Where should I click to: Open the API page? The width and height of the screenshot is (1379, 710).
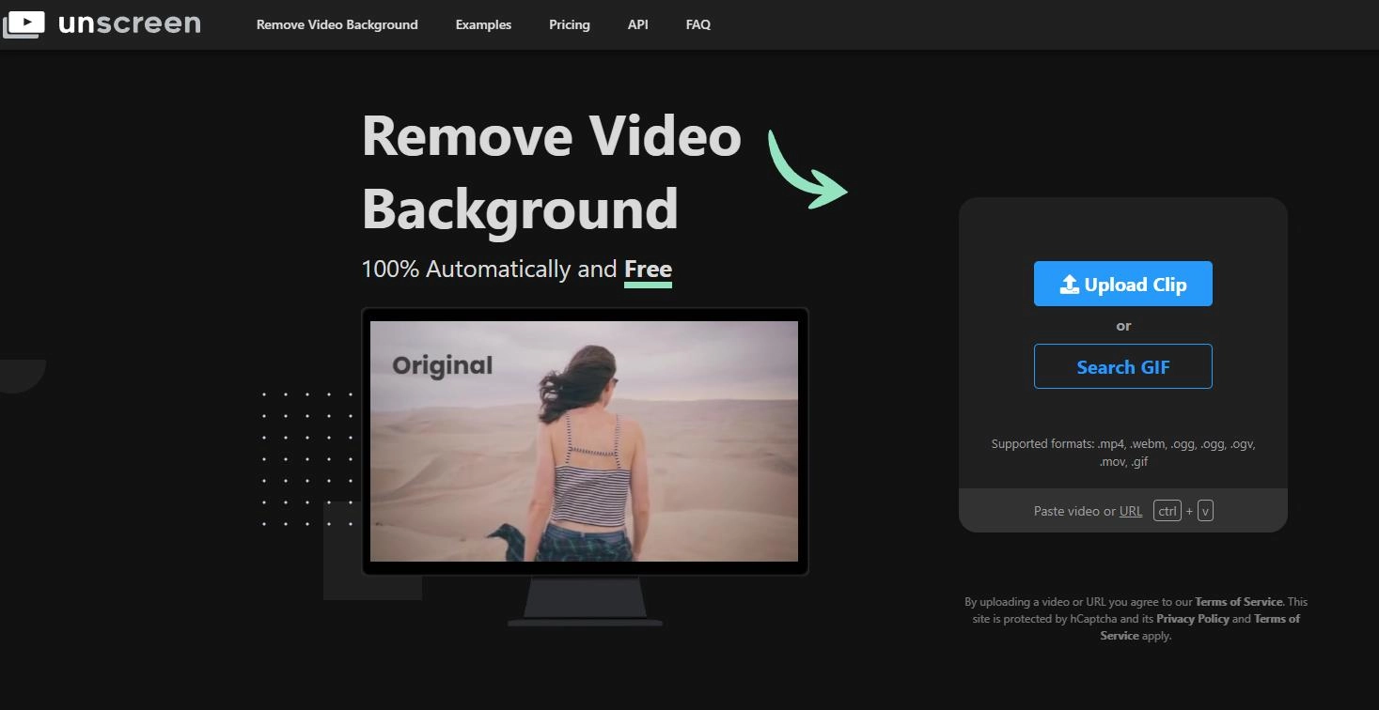pyautogui.click(x=638, y=24)
